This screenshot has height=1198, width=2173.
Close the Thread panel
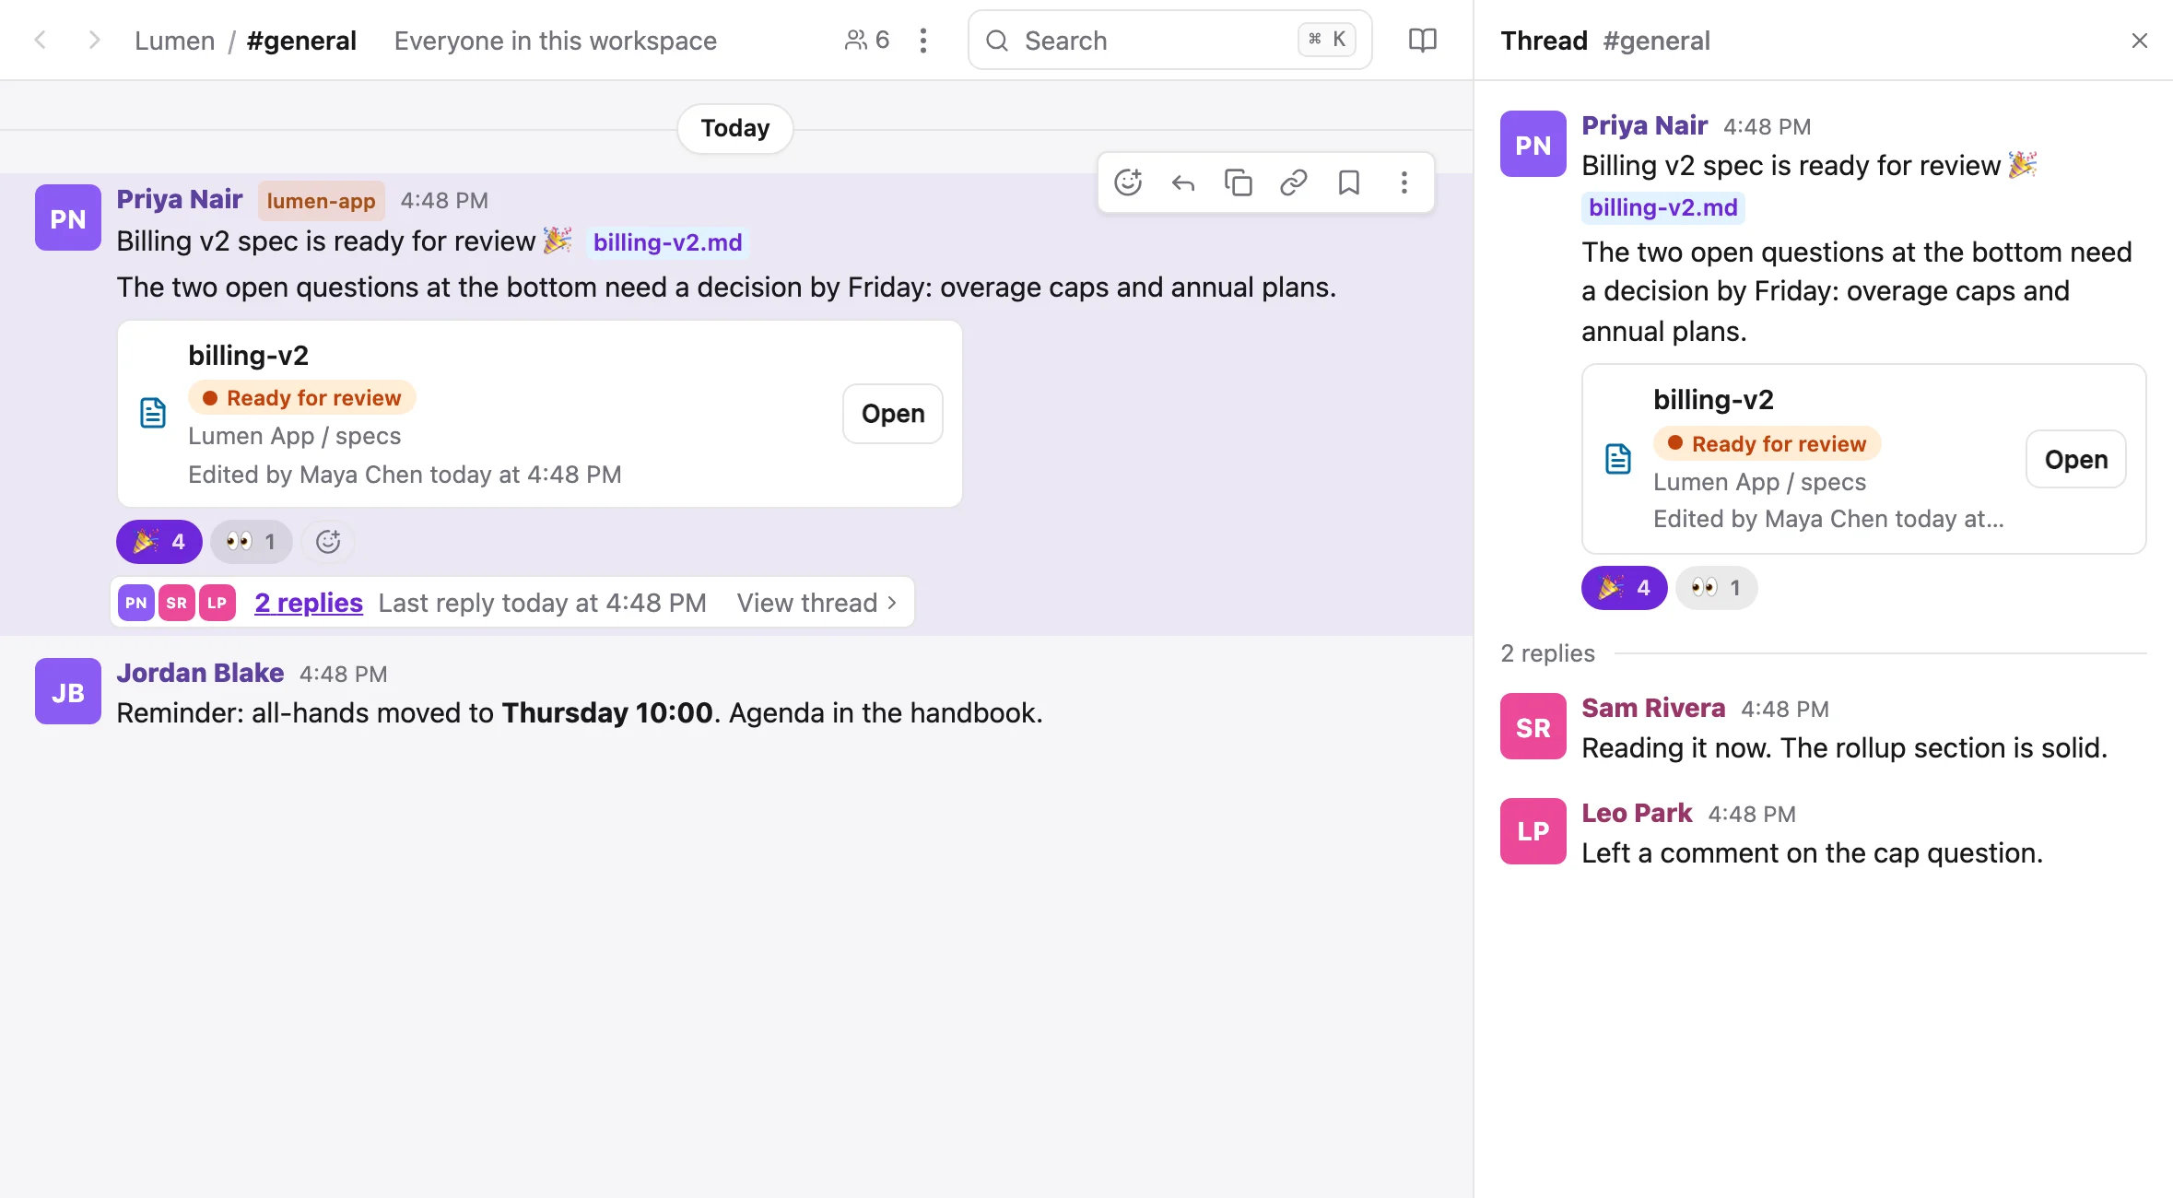pos(2140,41)
